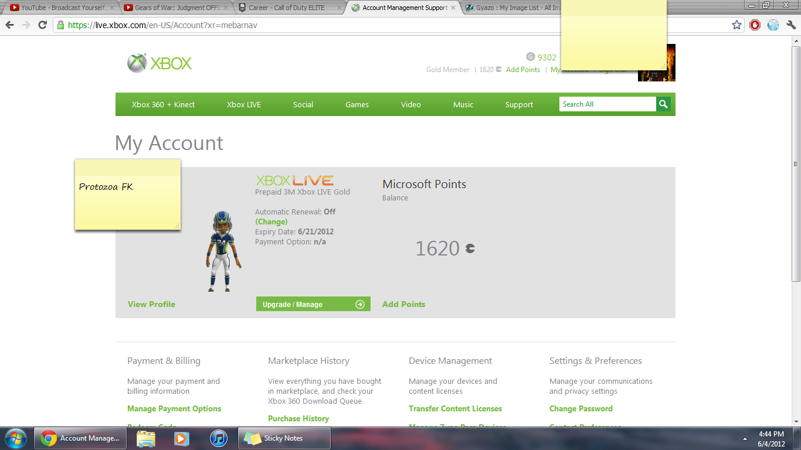Reload the page with the refresh icon

click(42, 25)
